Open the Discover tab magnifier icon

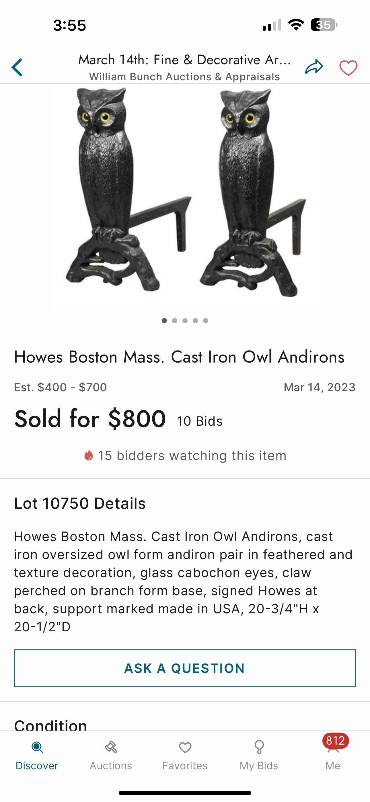click(x=37, y=747)
